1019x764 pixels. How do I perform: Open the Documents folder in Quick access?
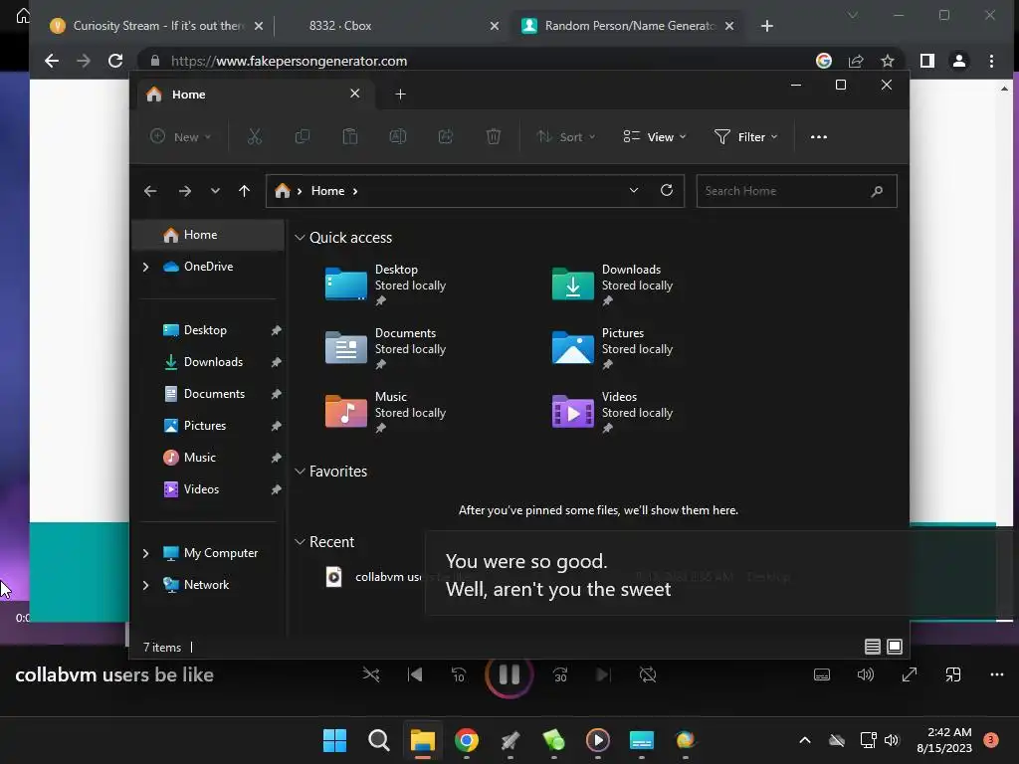(385, 347)
